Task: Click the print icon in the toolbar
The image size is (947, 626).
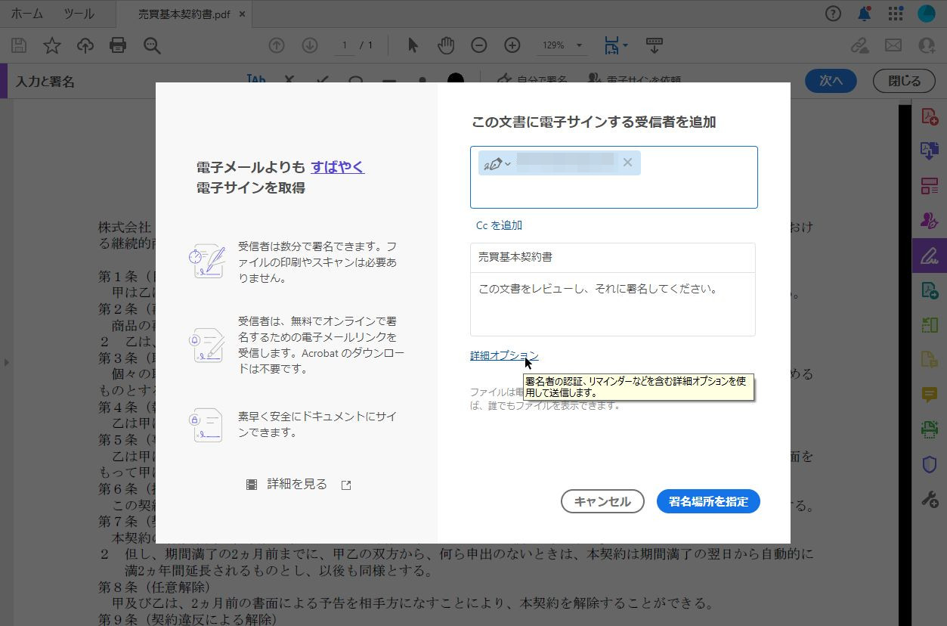Action: (x=118, y=45)
